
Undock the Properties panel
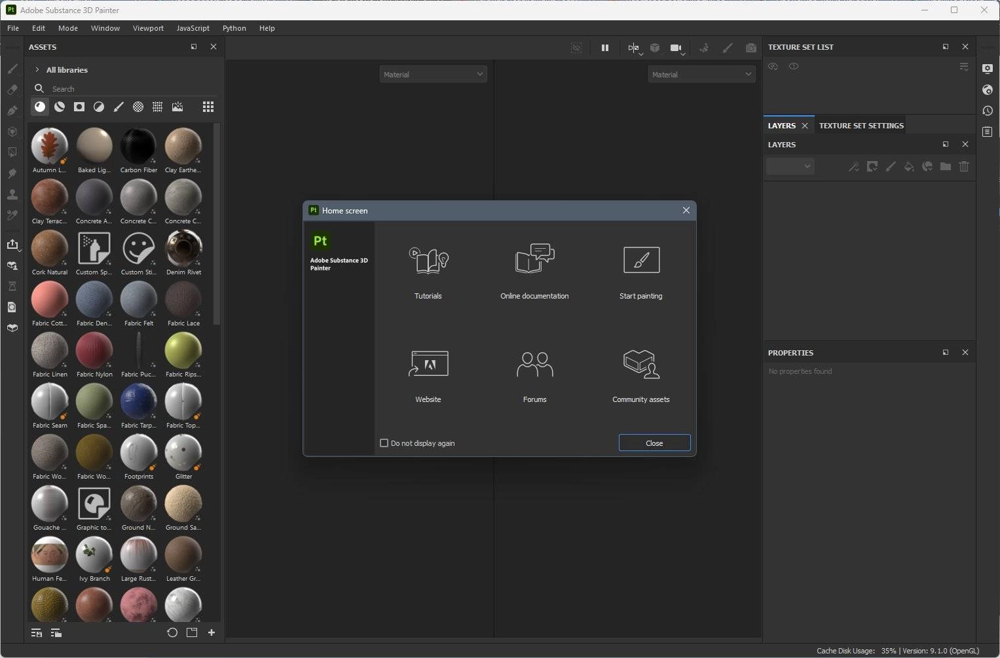946,352
